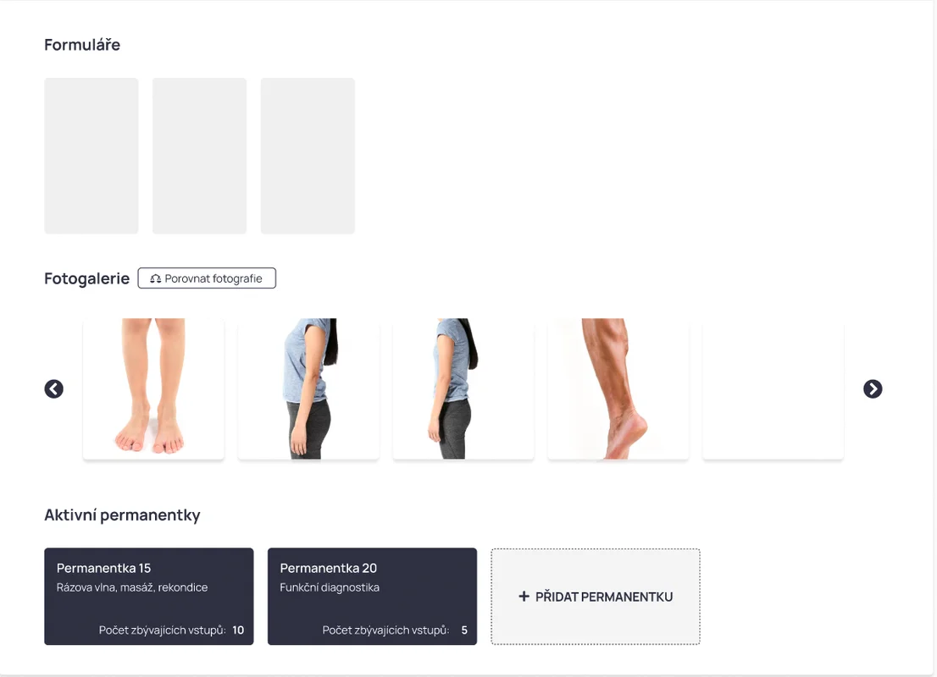Click the Aktivní permanentky heading
The width and height of the screenshot is (937, 677).
coord(122,515)
